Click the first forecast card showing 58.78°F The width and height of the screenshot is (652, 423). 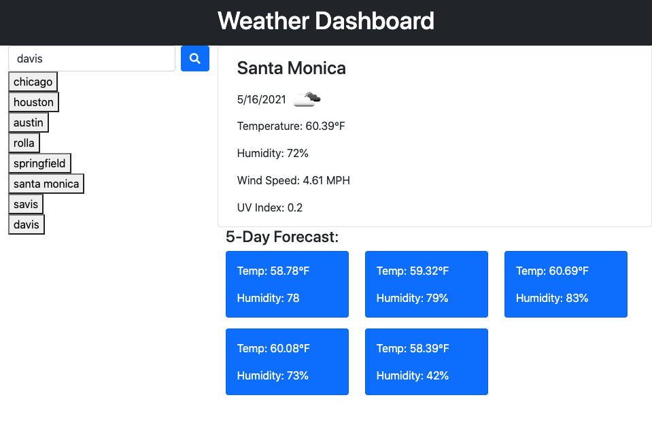coord(287,284)
